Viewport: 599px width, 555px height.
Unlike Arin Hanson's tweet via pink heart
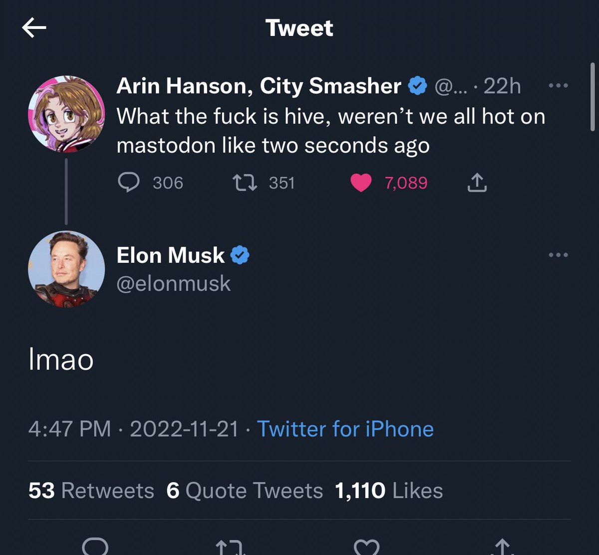(x=360, y=183)
